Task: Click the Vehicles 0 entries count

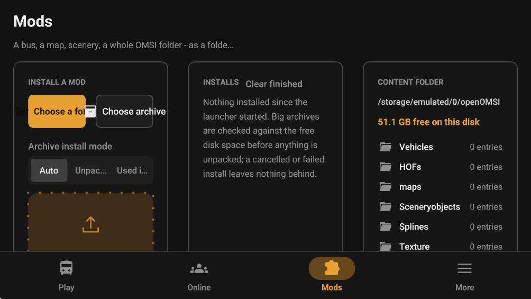Action: 486,147
